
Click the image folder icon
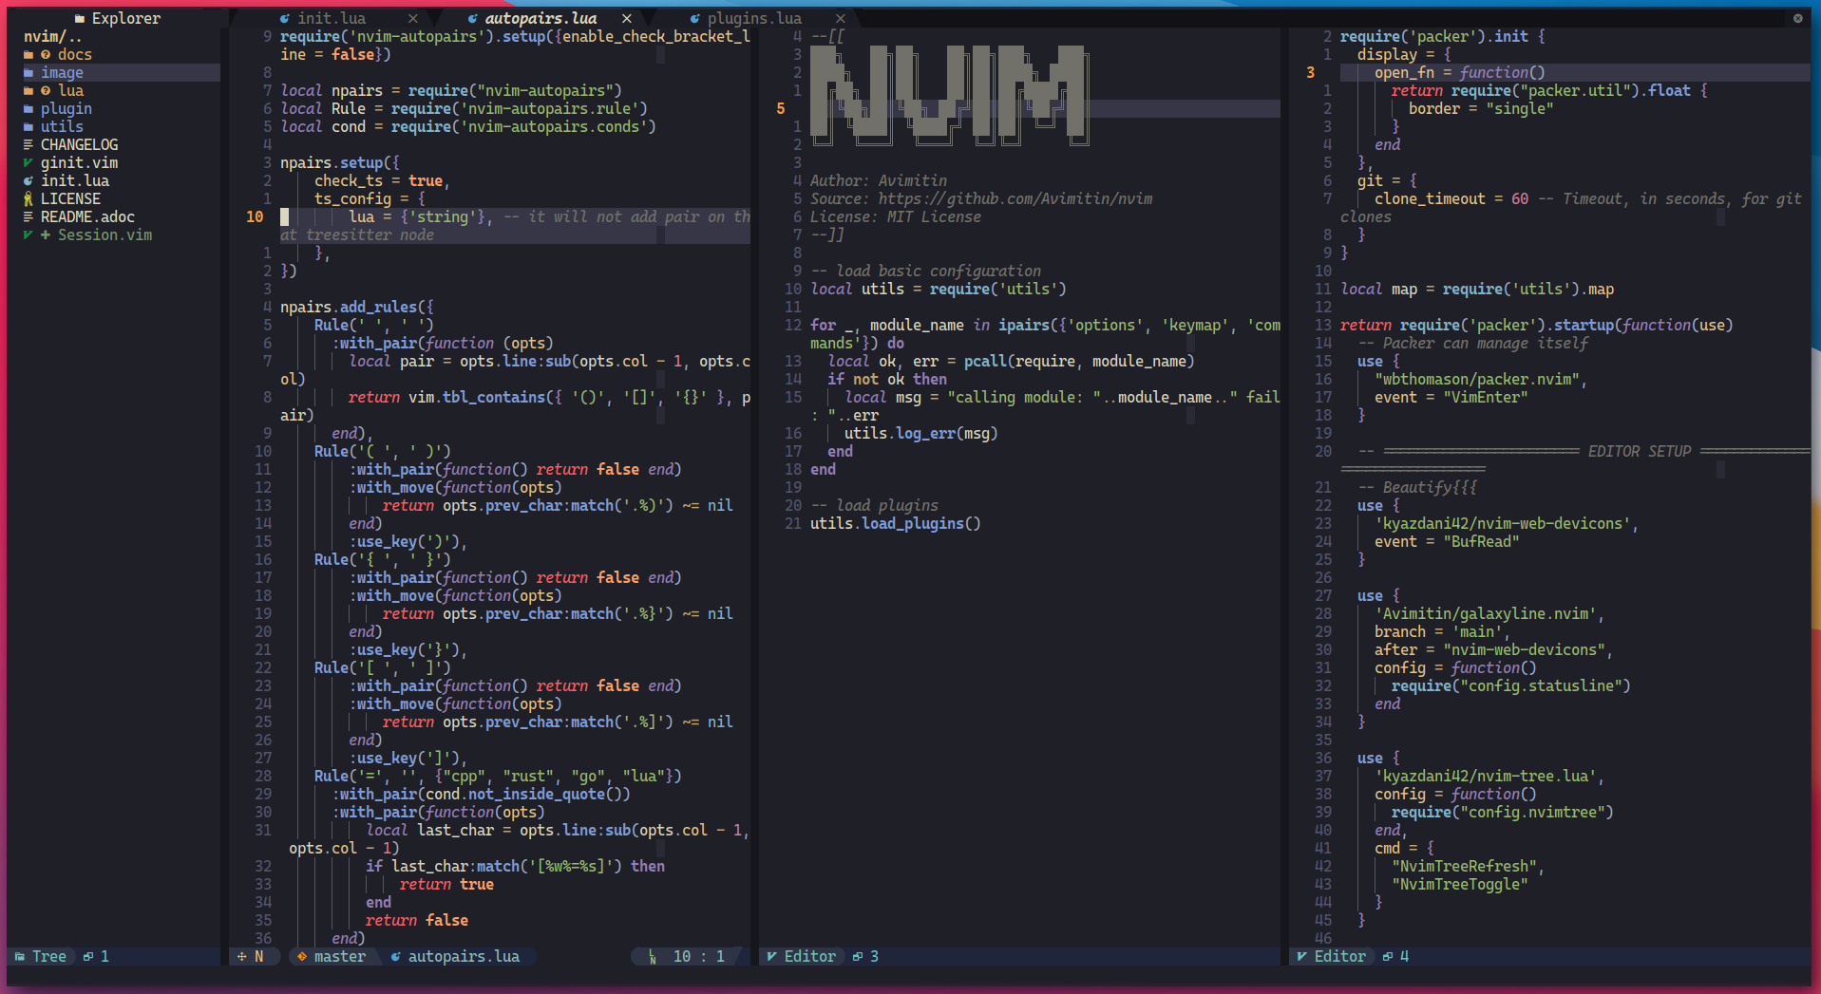[28, 73]
